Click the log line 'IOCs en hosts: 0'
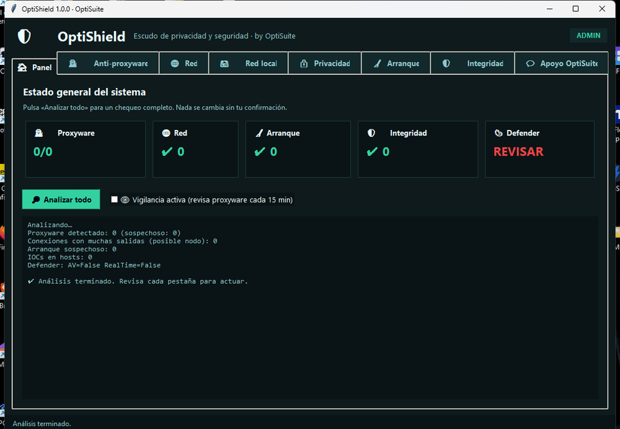The width and height of the screenshot is (620, 429). 60,257
